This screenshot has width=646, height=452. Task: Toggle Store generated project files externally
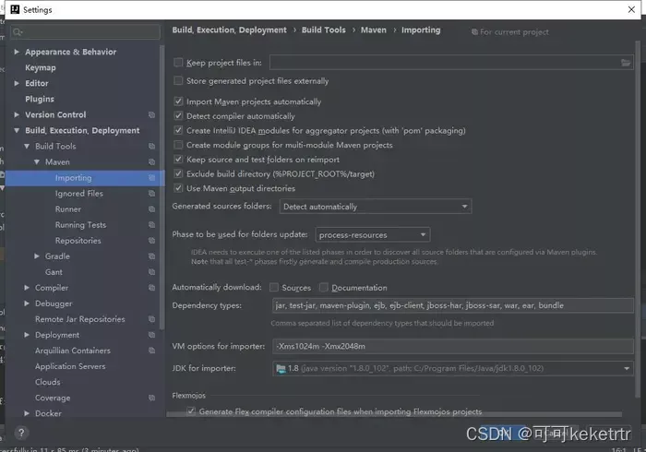tap(178, 80)
